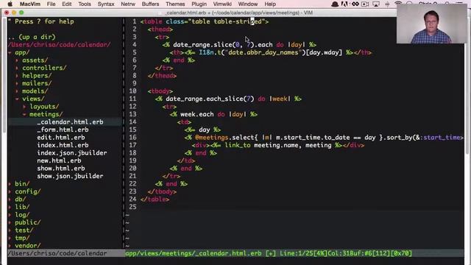Select index.json.jbuilder in file tree

coord(72,153)
